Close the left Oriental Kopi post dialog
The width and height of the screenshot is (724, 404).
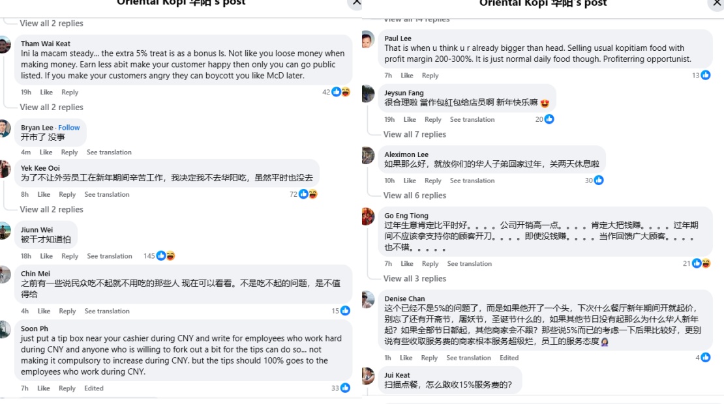tap(357, 3)
